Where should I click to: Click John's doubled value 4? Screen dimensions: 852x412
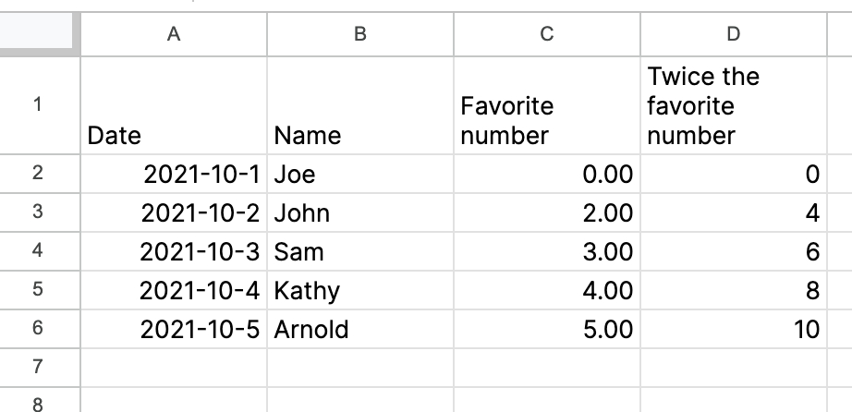tap(733, 212)
